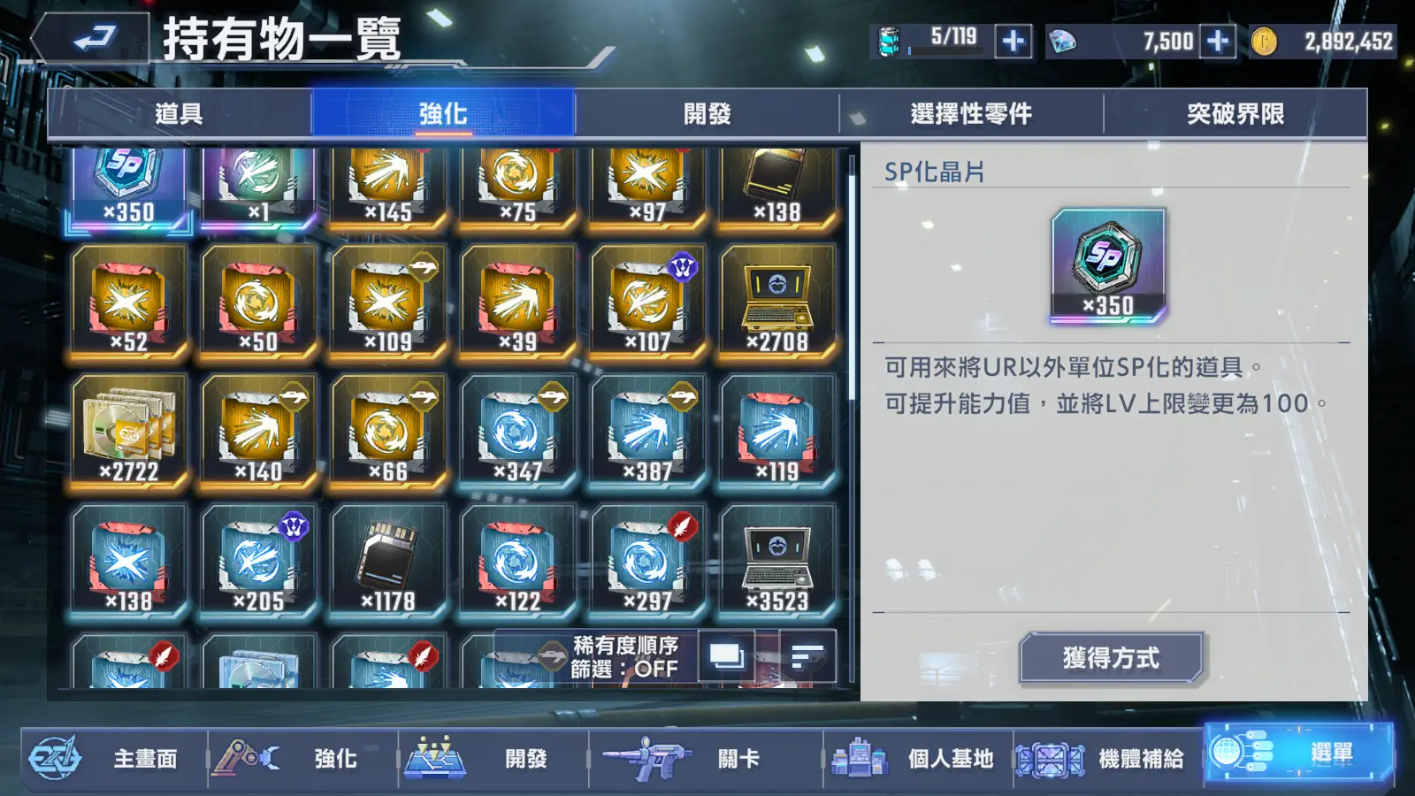Click the SP化晶片 preview thumbnail

click(1108, 264)
